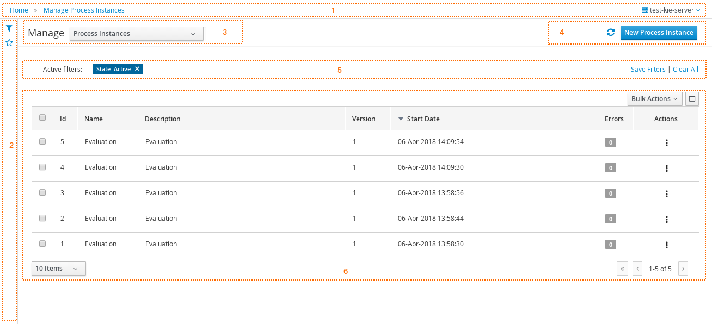Go to Home breadcrumb link
The image size is (712, 324).
coord(19,10)
